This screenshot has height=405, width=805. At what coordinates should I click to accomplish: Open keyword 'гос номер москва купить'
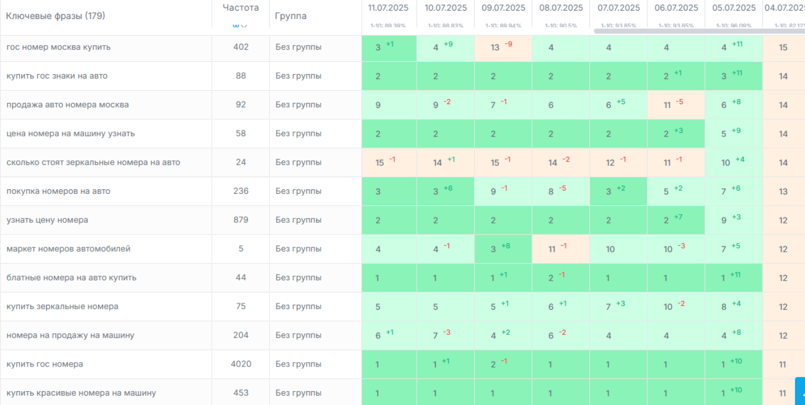click(x=58, y=47)
